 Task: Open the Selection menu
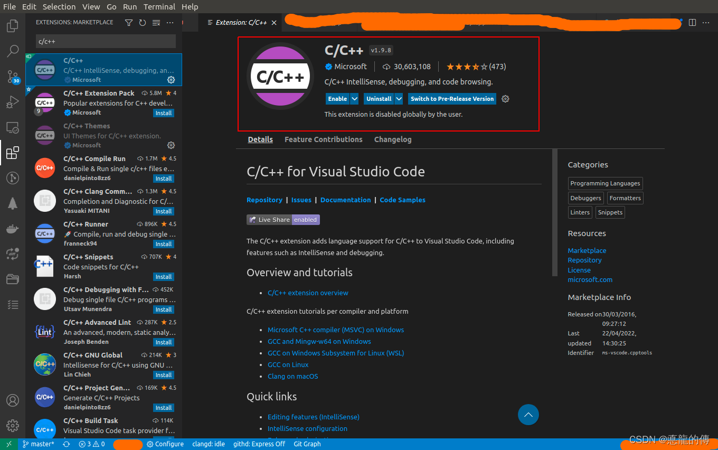[x=59, y=7]
